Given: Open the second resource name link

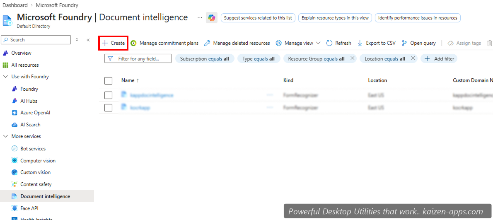Looking at the screenshot, I should 140,107.
